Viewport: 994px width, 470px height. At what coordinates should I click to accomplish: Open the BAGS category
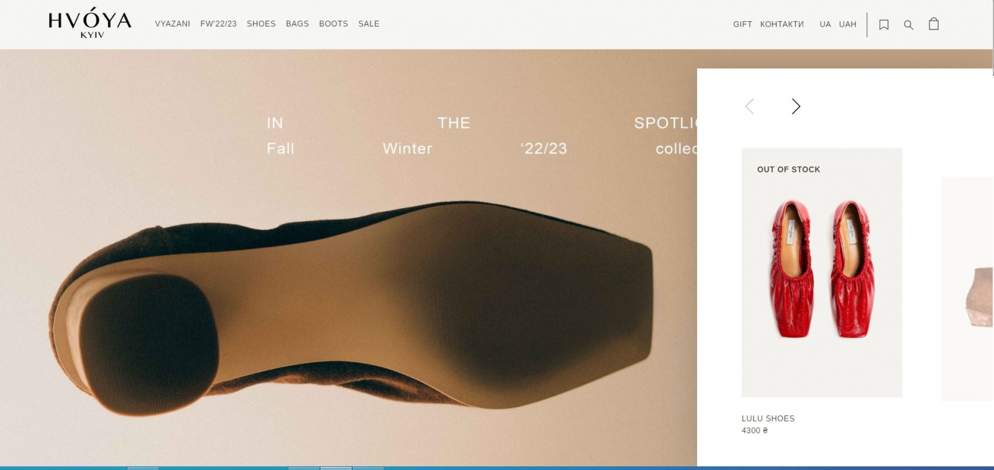(297, 24)
